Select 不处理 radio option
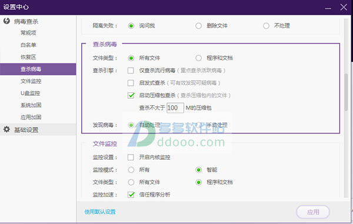This screenshot has width=353, height=224. (x=266, y=26)
